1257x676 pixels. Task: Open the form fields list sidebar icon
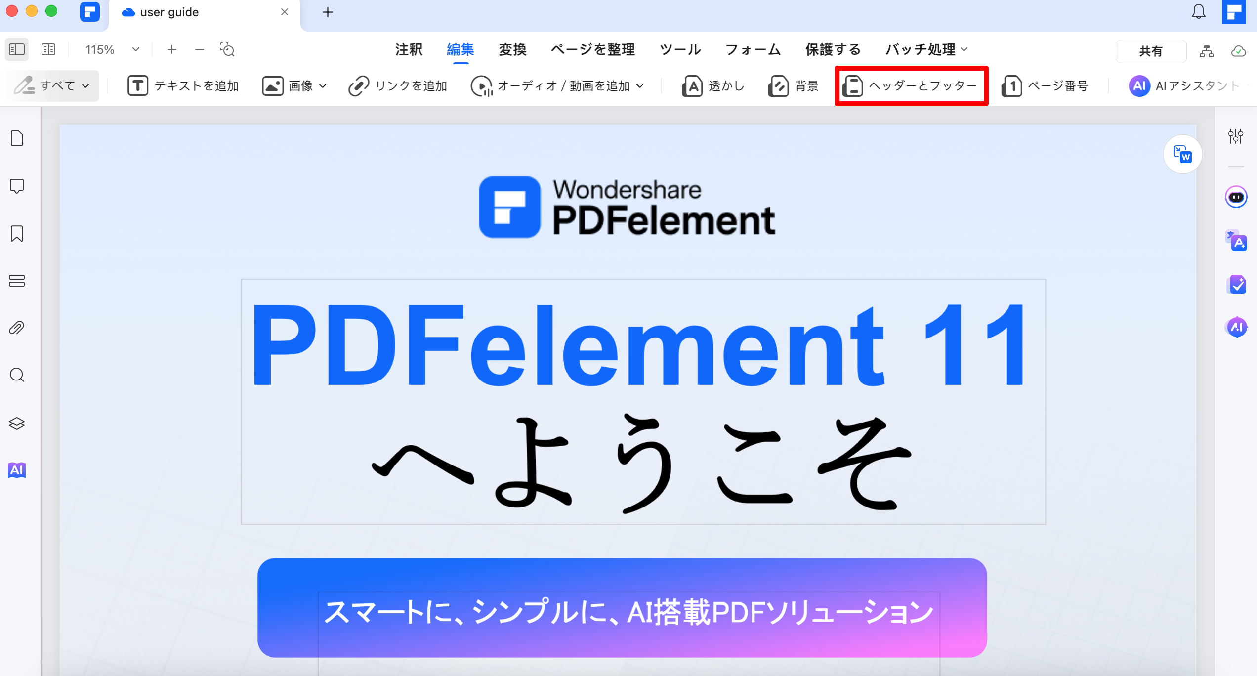click(x=17, y=281)
